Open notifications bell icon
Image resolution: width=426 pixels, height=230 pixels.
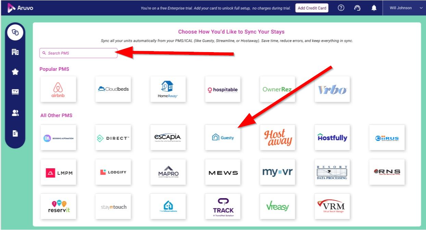(x=374, y=8)
